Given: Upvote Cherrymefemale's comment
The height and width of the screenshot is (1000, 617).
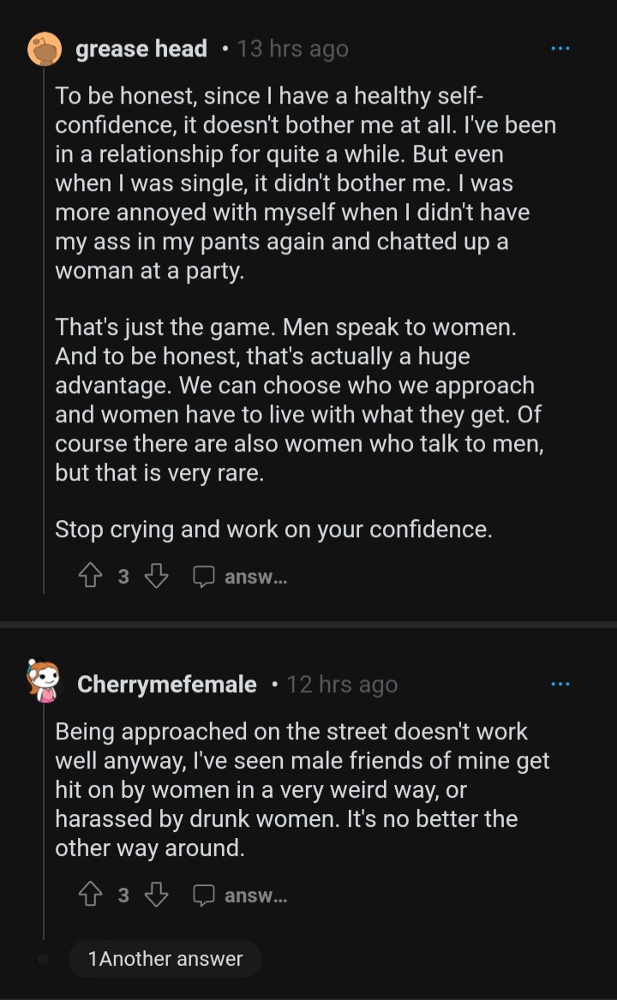Looking at the screenshot, I should [90, 894].
